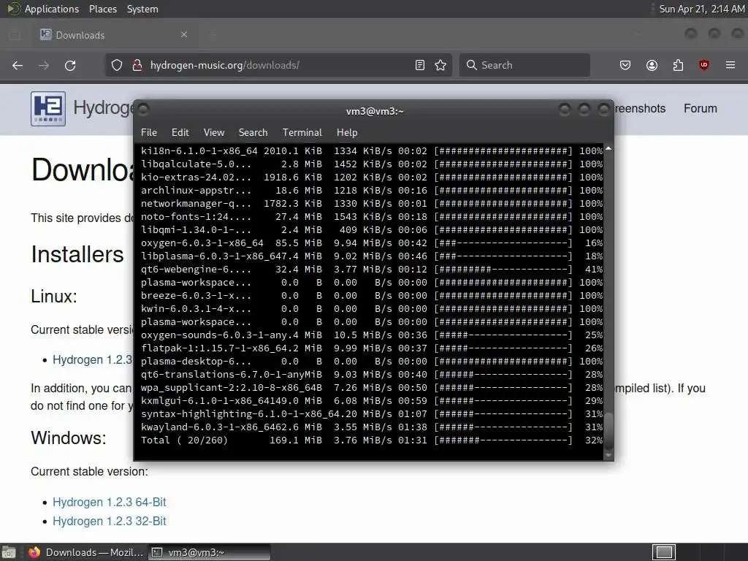The image size is (748, 561).
Task: Click the qt6-webengine-6 progress row
Action: click(372, 269)
